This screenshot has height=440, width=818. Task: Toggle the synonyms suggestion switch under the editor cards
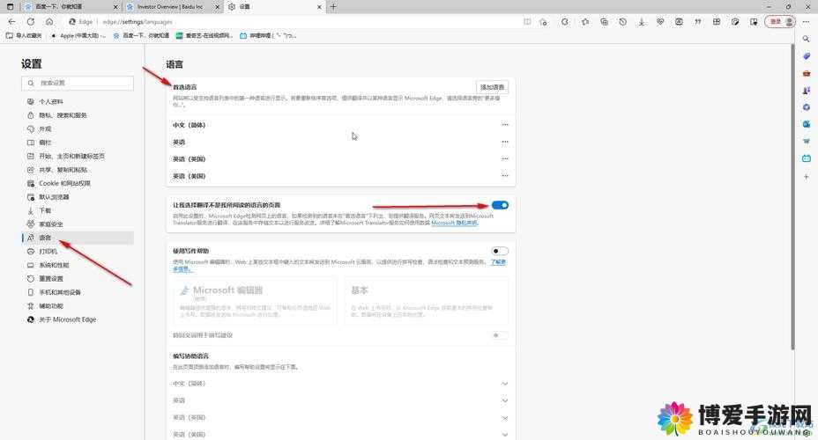click(499, 335)
